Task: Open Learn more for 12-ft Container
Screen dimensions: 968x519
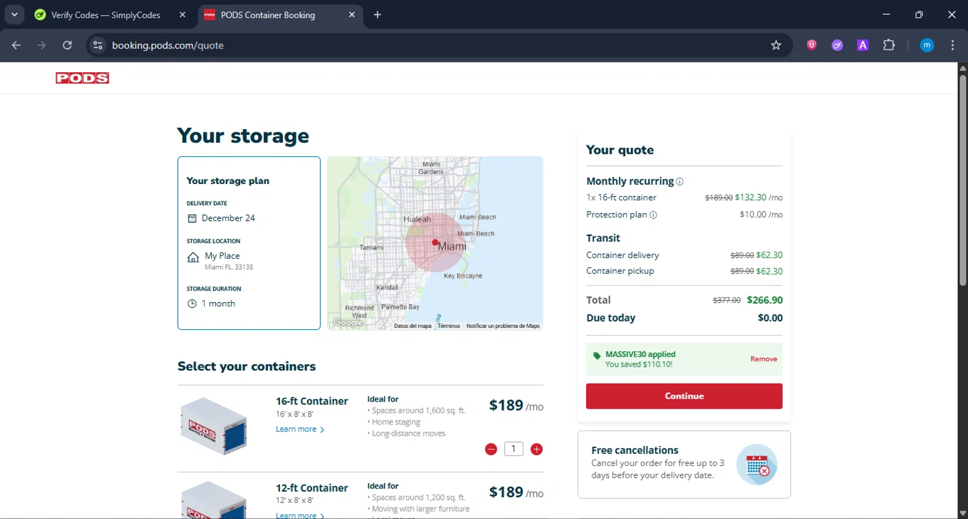Action: pos(300,515)
